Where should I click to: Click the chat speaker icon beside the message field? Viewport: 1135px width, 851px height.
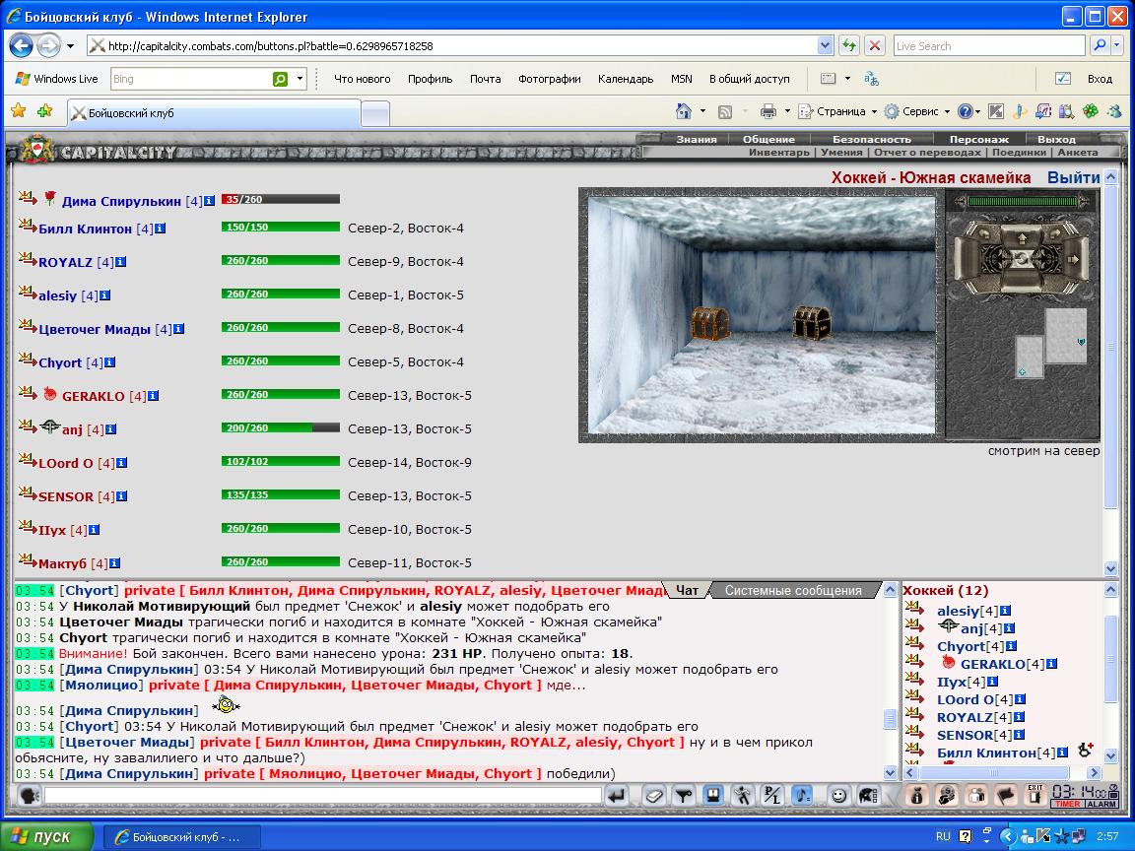point(29,796)
